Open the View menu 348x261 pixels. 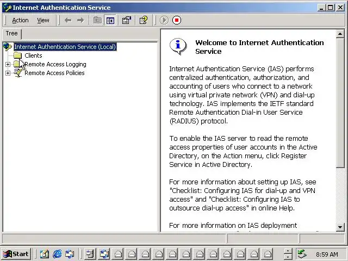pos(43,21)
